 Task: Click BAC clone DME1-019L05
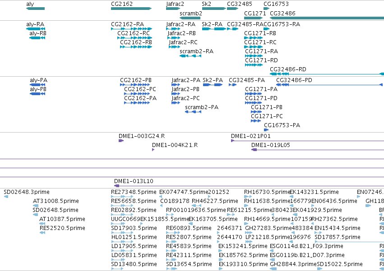pos(271,145)
